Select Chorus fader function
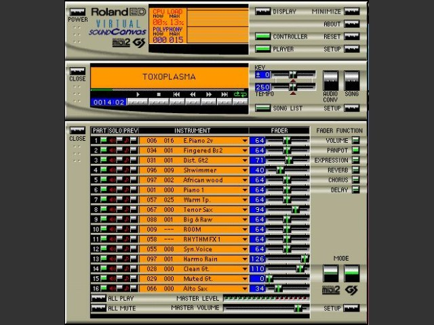Screen dimensions: 434x325 [355, 180]
